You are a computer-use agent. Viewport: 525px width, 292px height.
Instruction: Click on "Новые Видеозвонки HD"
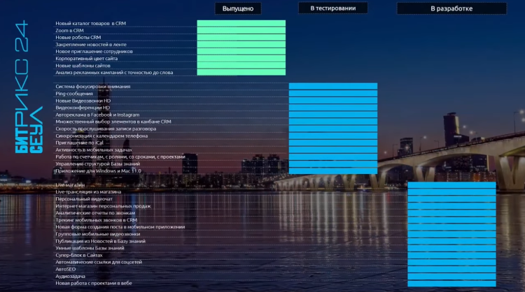point(83,101)
